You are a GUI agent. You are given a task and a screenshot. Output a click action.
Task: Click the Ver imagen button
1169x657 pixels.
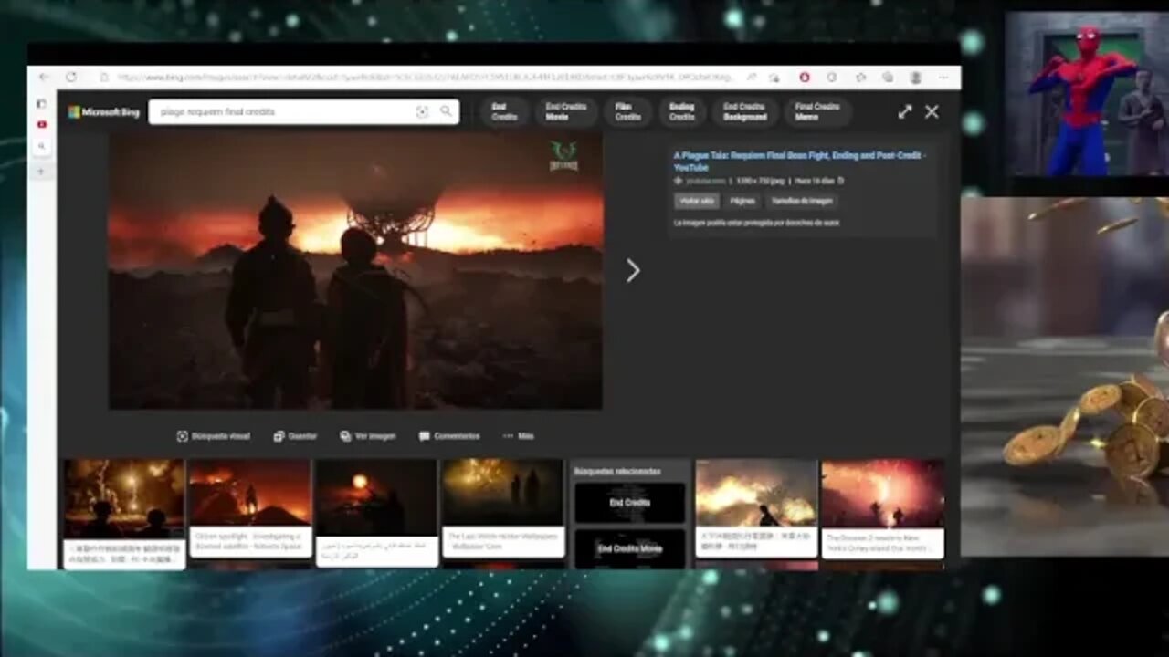point(368,436)
